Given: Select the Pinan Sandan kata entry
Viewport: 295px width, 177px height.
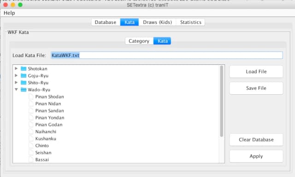Looking at the screenshot, I should [x=50, y=110].
